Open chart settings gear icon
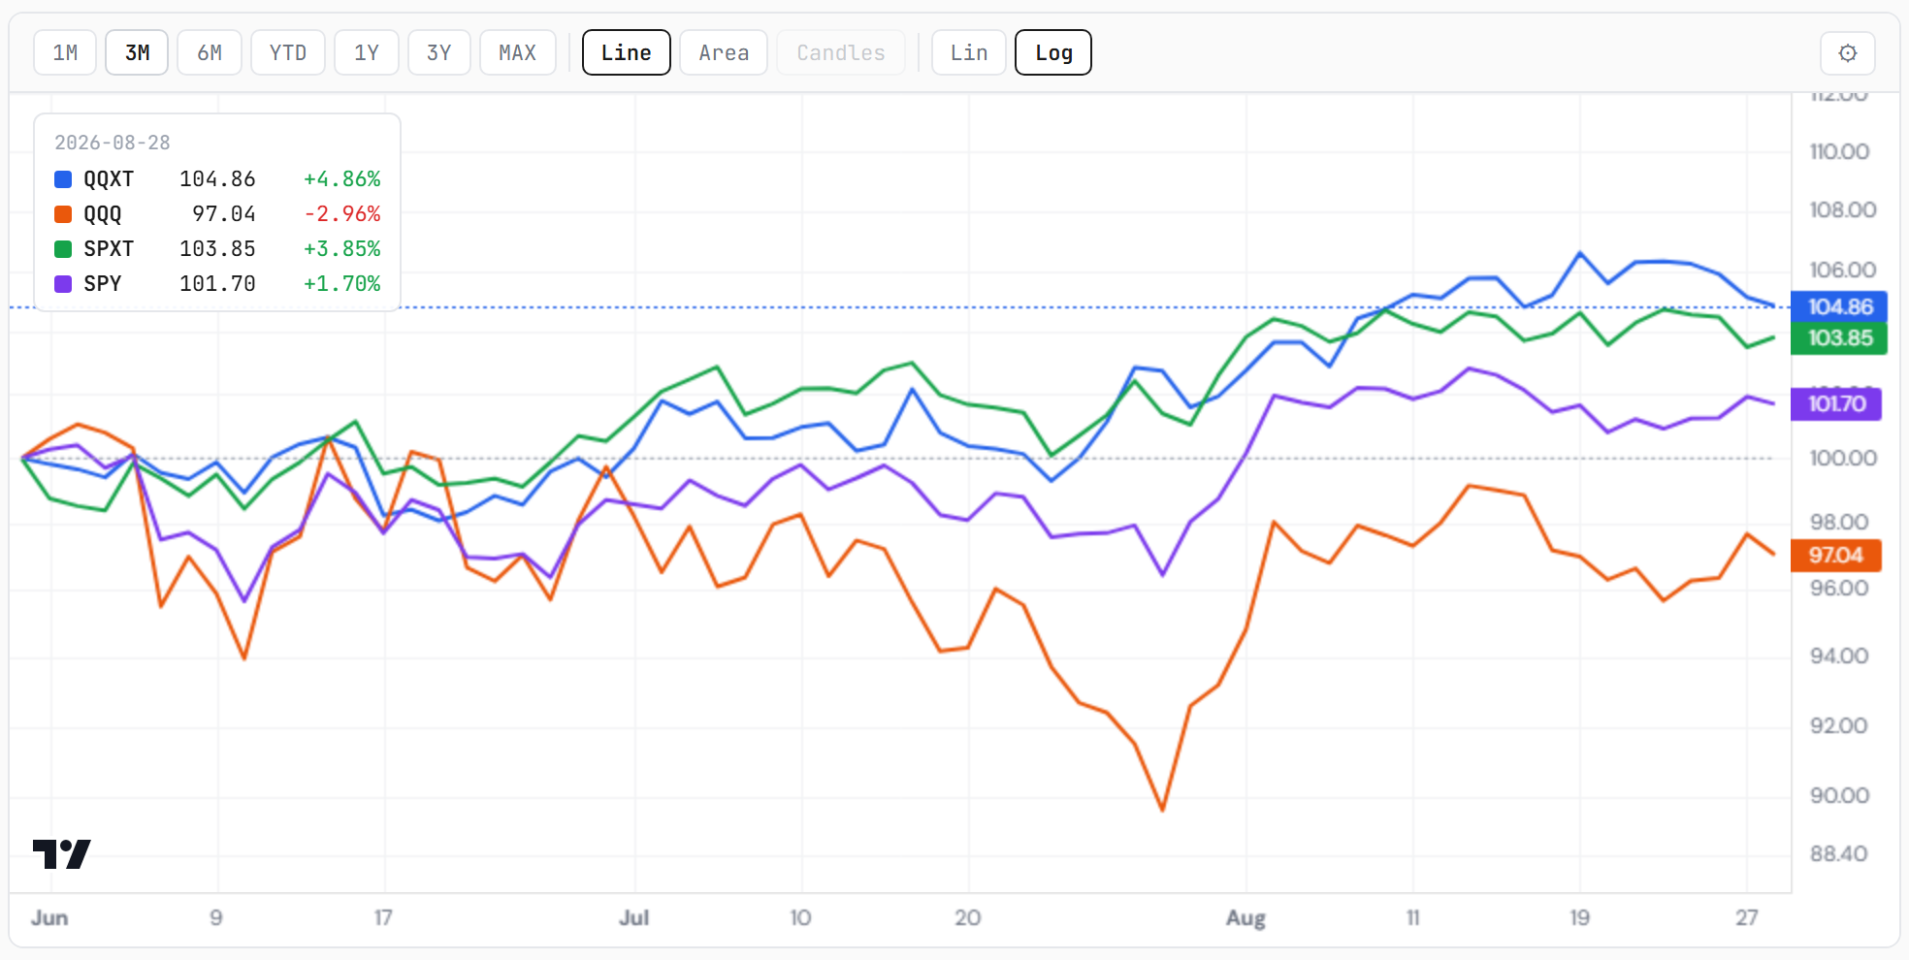This screenshot has width=1909, height=960. [1847, 52]
